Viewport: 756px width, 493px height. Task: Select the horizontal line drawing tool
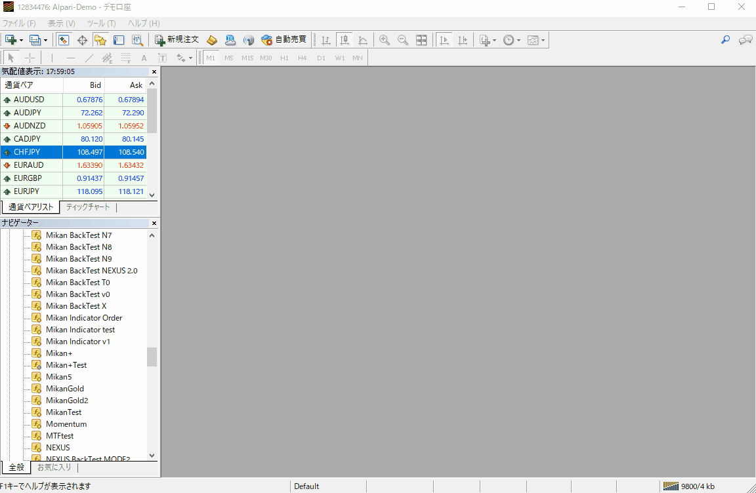71,58
